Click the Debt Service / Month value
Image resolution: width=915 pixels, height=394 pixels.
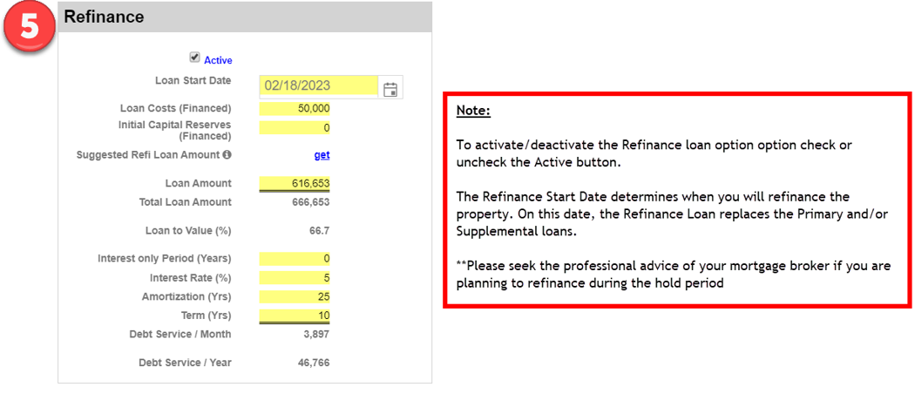[315, 334]
